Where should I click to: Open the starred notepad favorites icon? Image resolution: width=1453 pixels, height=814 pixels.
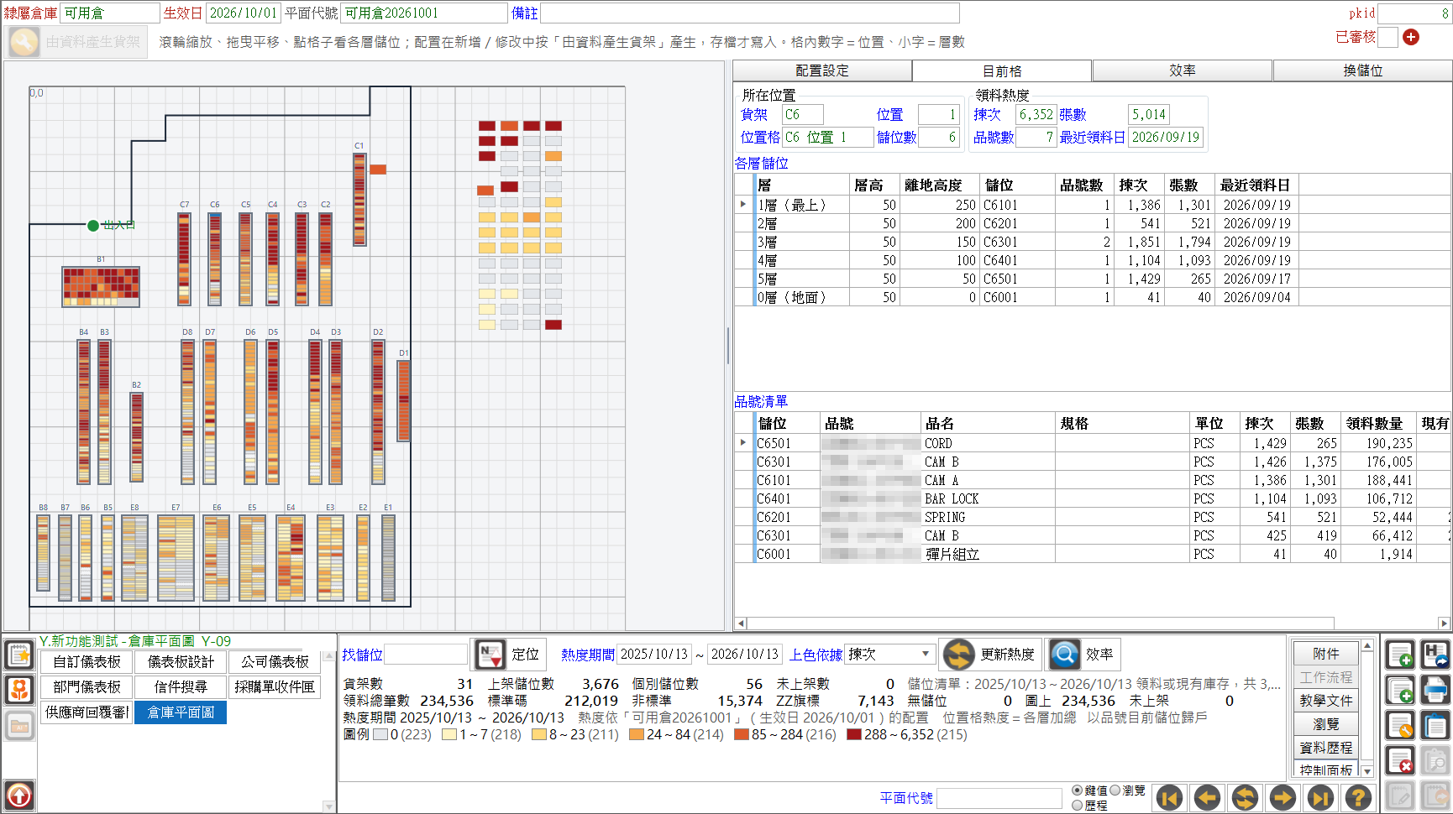(19, 655)
